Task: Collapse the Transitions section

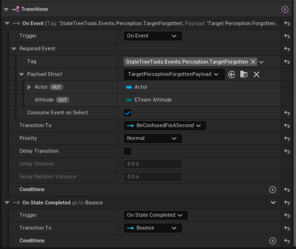Action: point(6,9)
